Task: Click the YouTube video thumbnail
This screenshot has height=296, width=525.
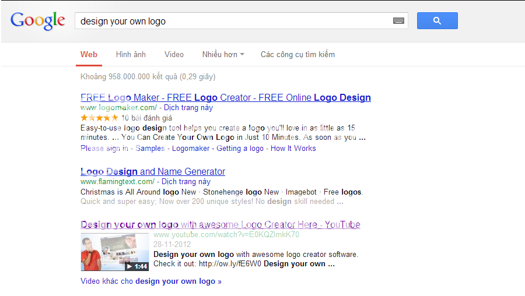Action: 114,252
